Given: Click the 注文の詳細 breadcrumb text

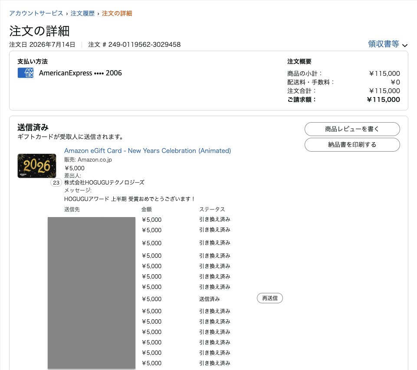Looking at the screenshot, I should click(x=117, y=13).
